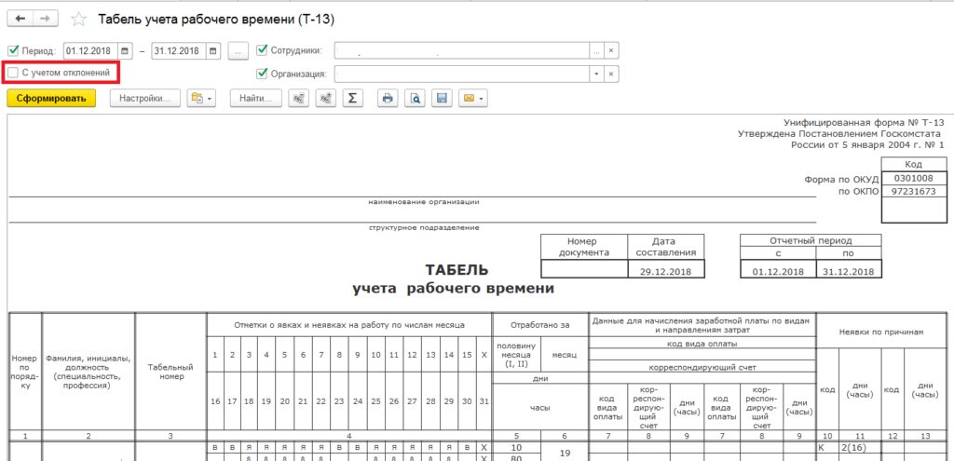This screenshot has height=461, width=954.
Task: Click Отработано за column header
Action: pos(540,325)
